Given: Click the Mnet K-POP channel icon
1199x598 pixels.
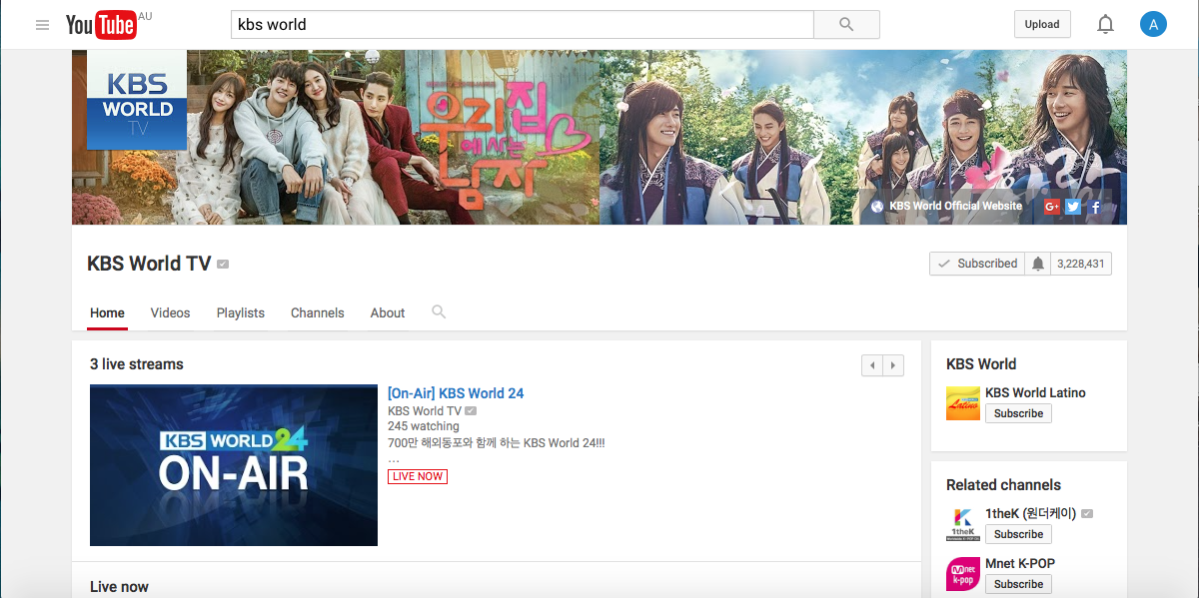Looking at the screenshot, I should [x=963, y=574].
